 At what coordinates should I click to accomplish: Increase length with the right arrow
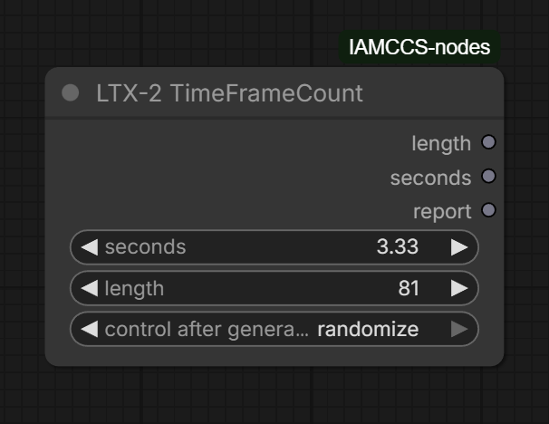pyautogui.click(x=459, y=288)
